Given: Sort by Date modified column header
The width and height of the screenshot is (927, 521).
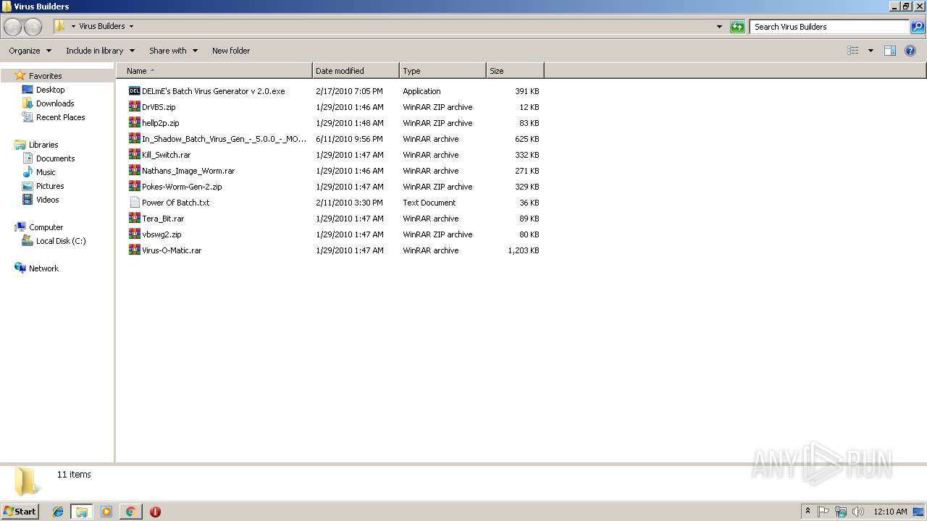Looking at the screenshot, I should [356, 71].
